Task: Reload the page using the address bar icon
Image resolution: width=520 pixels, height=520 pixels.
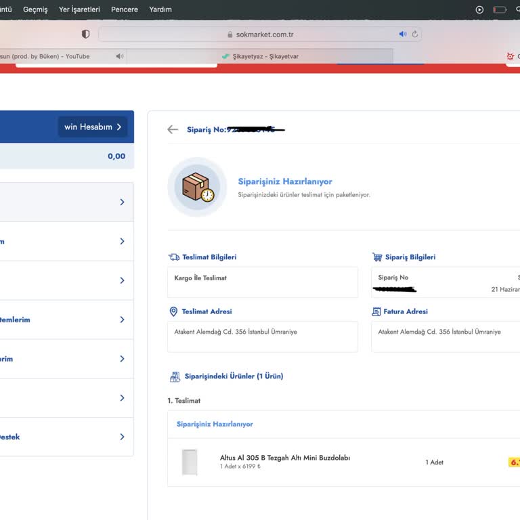Action: tap(415, 34)
